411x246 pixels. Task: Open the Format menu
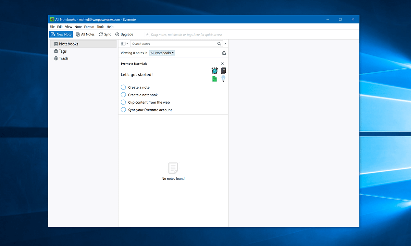tap(89, 27)
